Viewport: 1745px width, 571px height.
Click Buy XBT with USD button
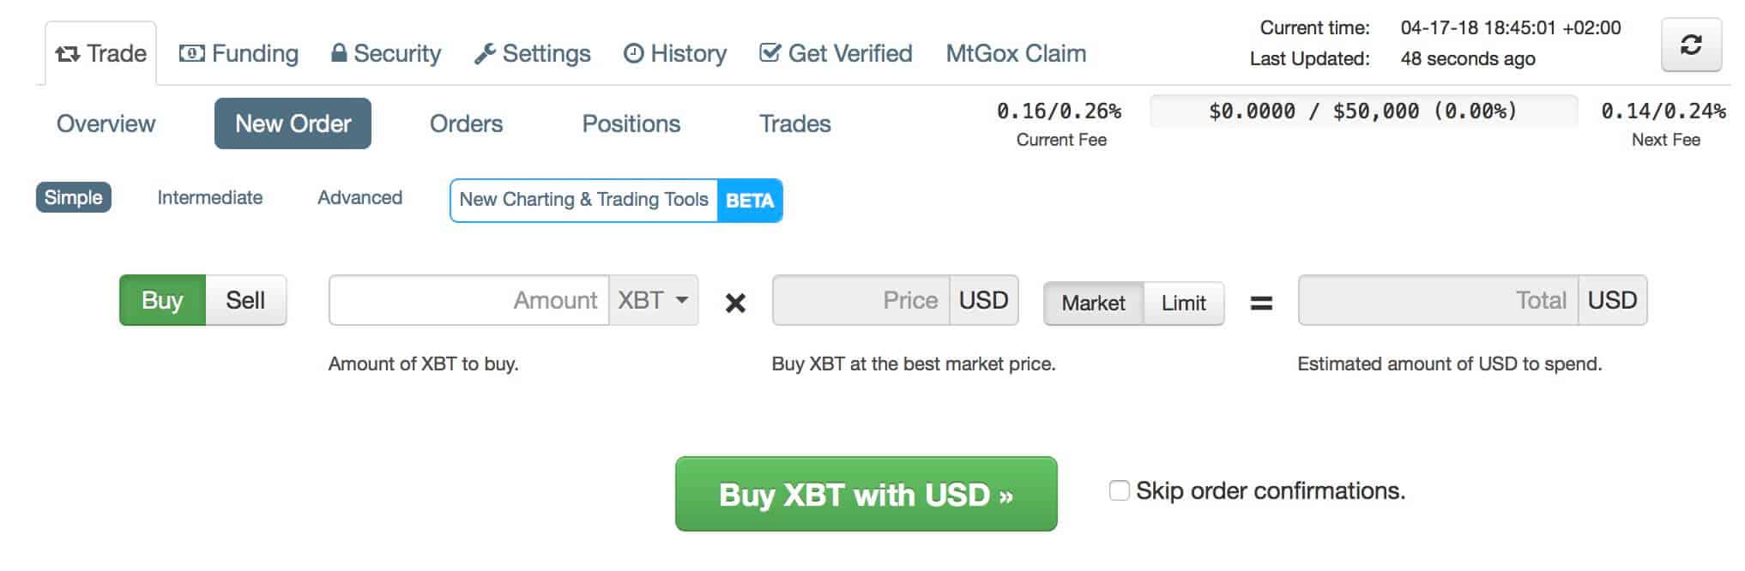pyautogui.click(x=866, y=494)
